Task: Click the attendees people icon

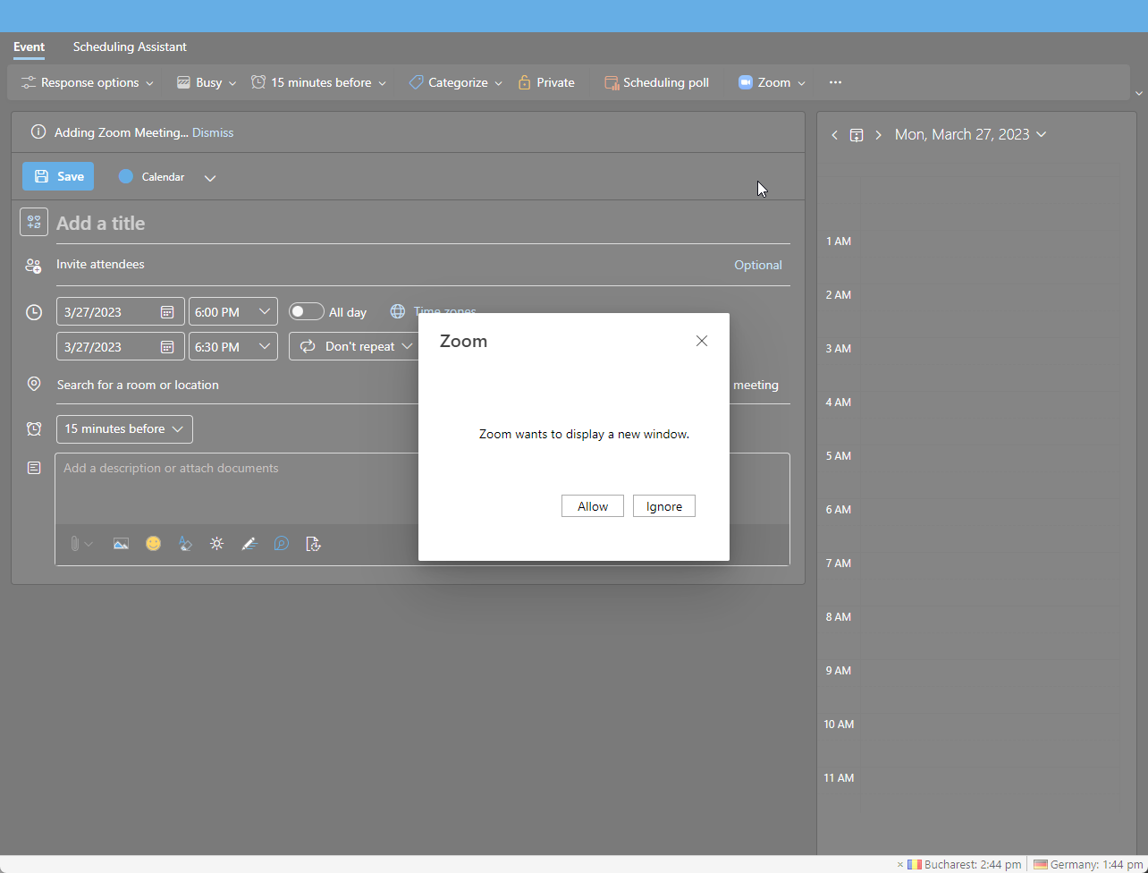Action: click(x=33, y=266)
